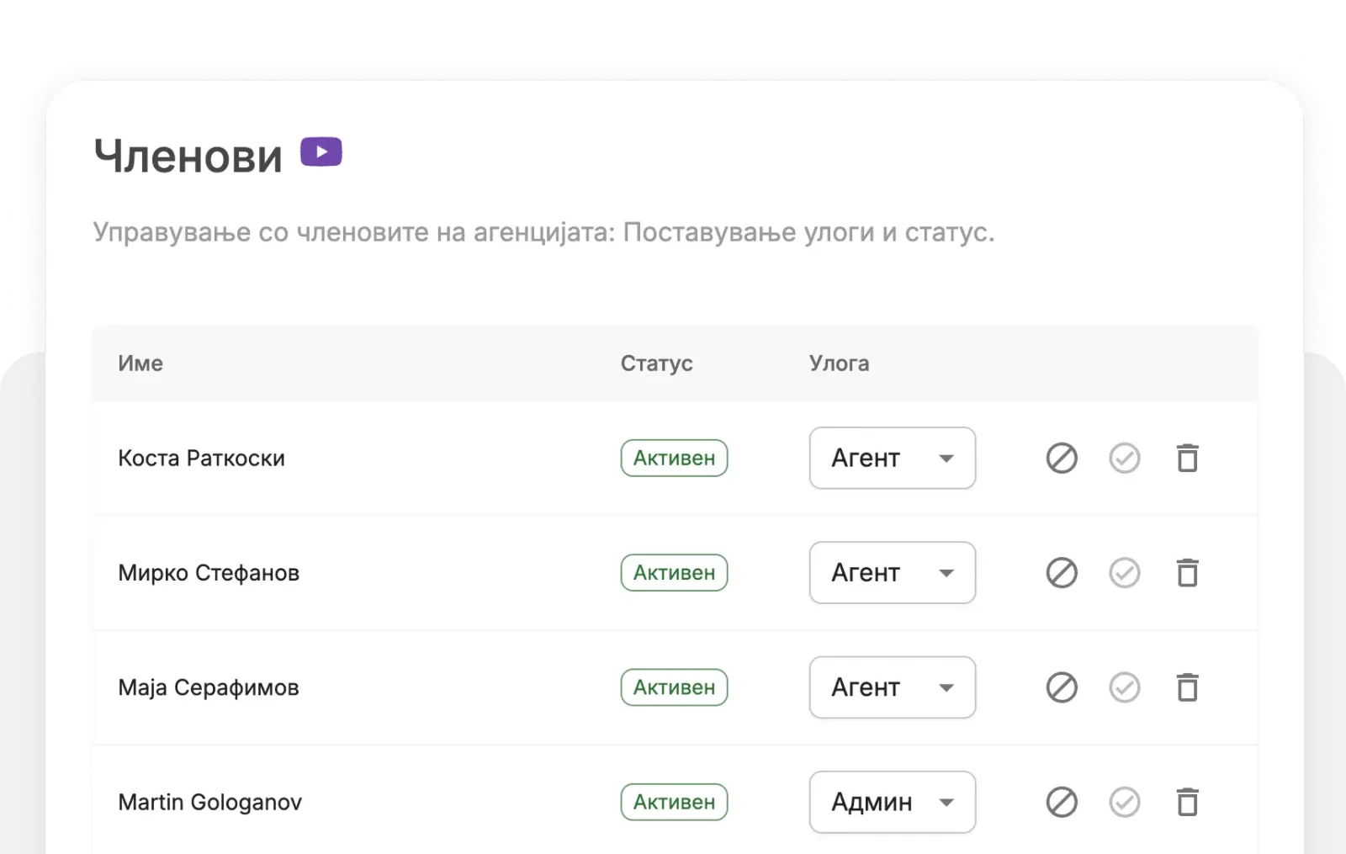Activate Маја Серафимов with checkmark icon
1346x854 pixels.
tap(1124, 687)
